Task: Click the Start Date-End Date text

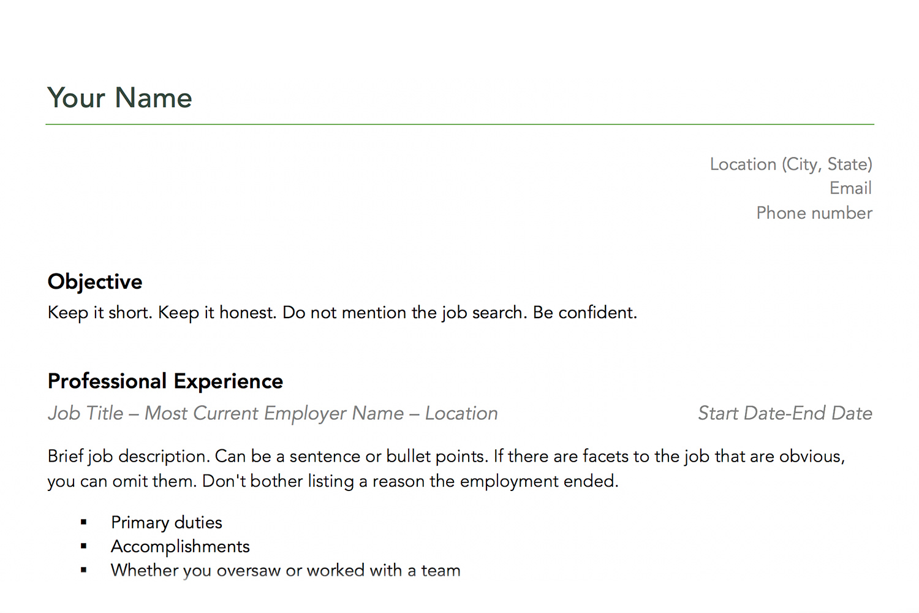Action: tap(785, 413)
